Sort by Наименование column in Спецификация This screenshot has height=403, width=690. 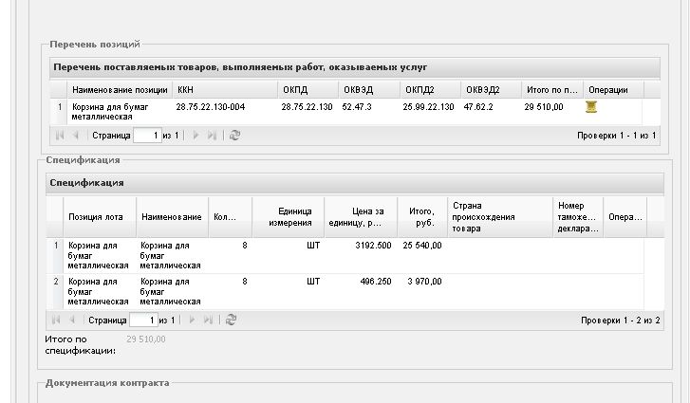172,217
